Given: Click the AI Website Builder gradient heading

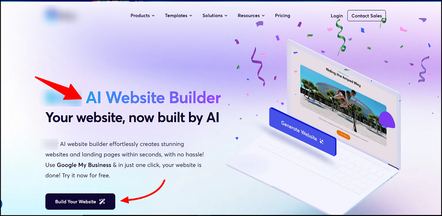Looking at the screenshot, I should point(153,98).
